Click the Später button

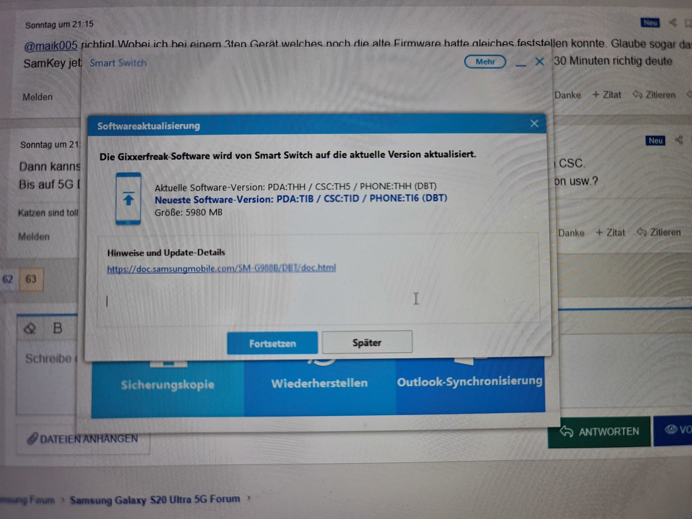point(367,342)
